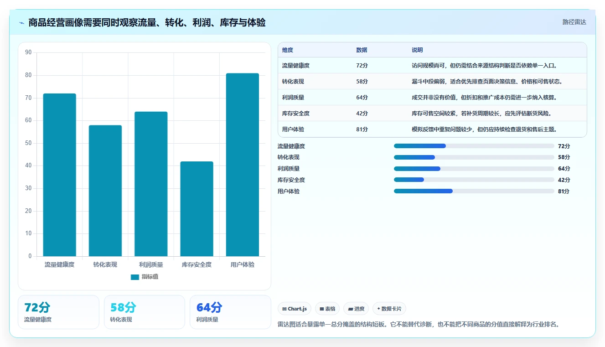Click the 路径雷达 label in the header
This screenshot has height=347, width=605.
click(574, 22)
